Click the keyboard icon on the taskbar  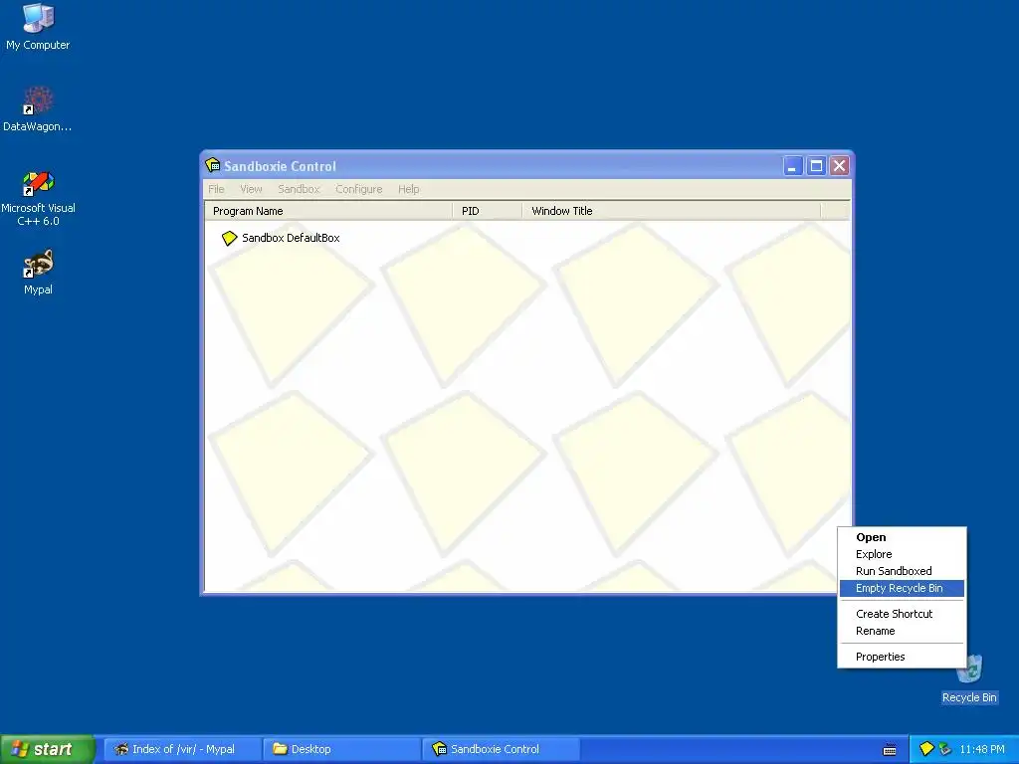(x=890, y=750)
